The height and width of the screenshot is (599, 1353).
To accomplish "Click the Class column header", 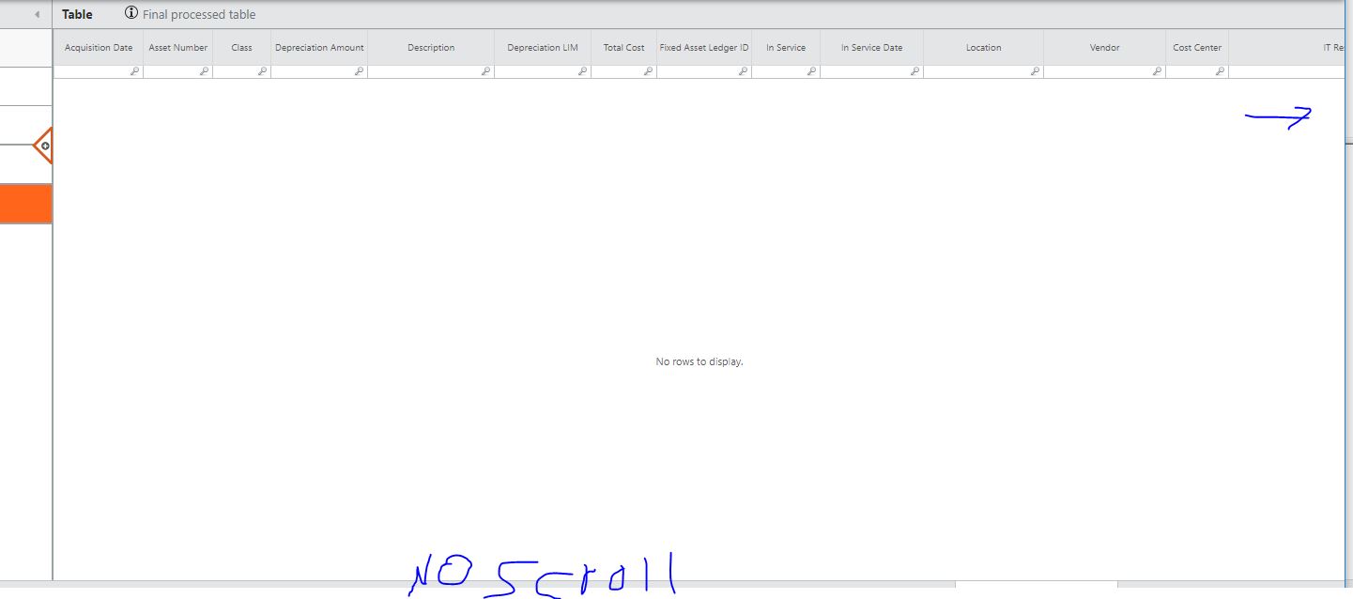I will click(242, 47).
